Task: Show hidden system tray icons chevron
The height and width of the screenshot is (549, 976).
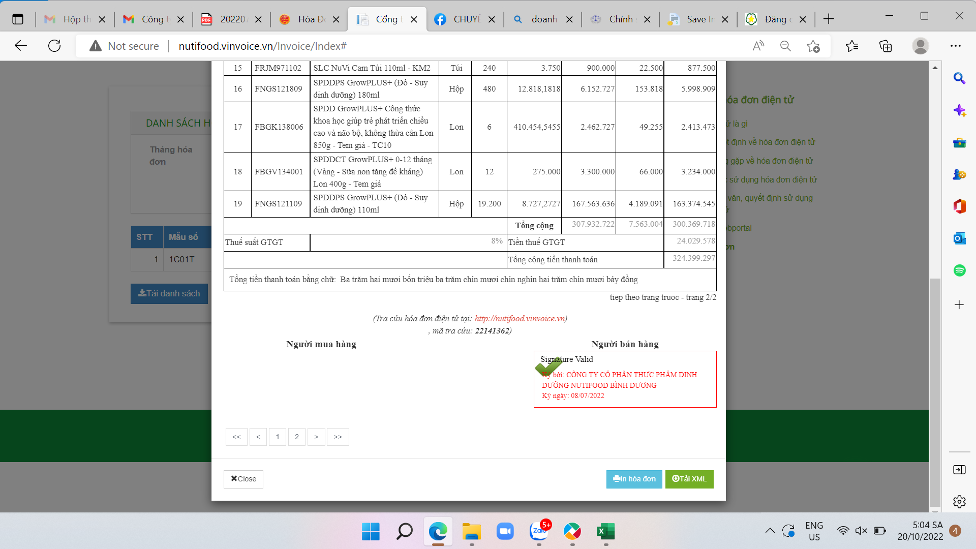Action: point(770,531)
